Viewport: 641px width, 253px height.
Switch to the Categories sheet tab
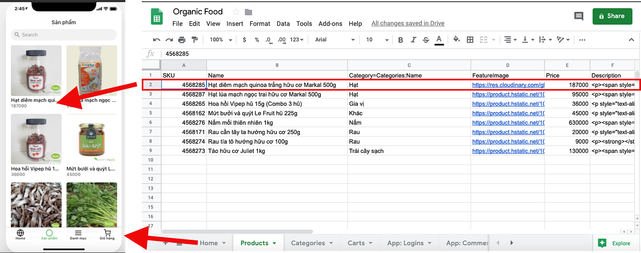[x=312, y=243]
